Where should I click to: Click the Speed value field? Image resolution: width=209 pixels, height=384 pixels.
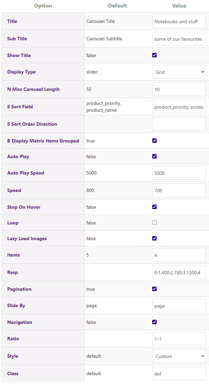tap(179, 191)
